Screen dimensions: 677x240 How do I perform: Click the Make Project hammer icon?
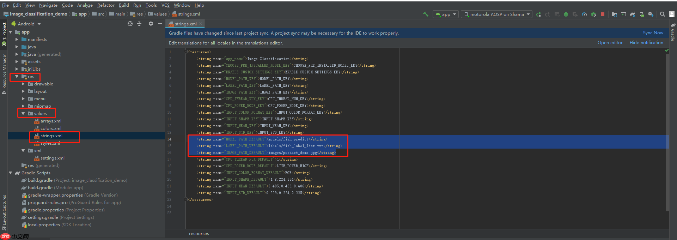426,14
